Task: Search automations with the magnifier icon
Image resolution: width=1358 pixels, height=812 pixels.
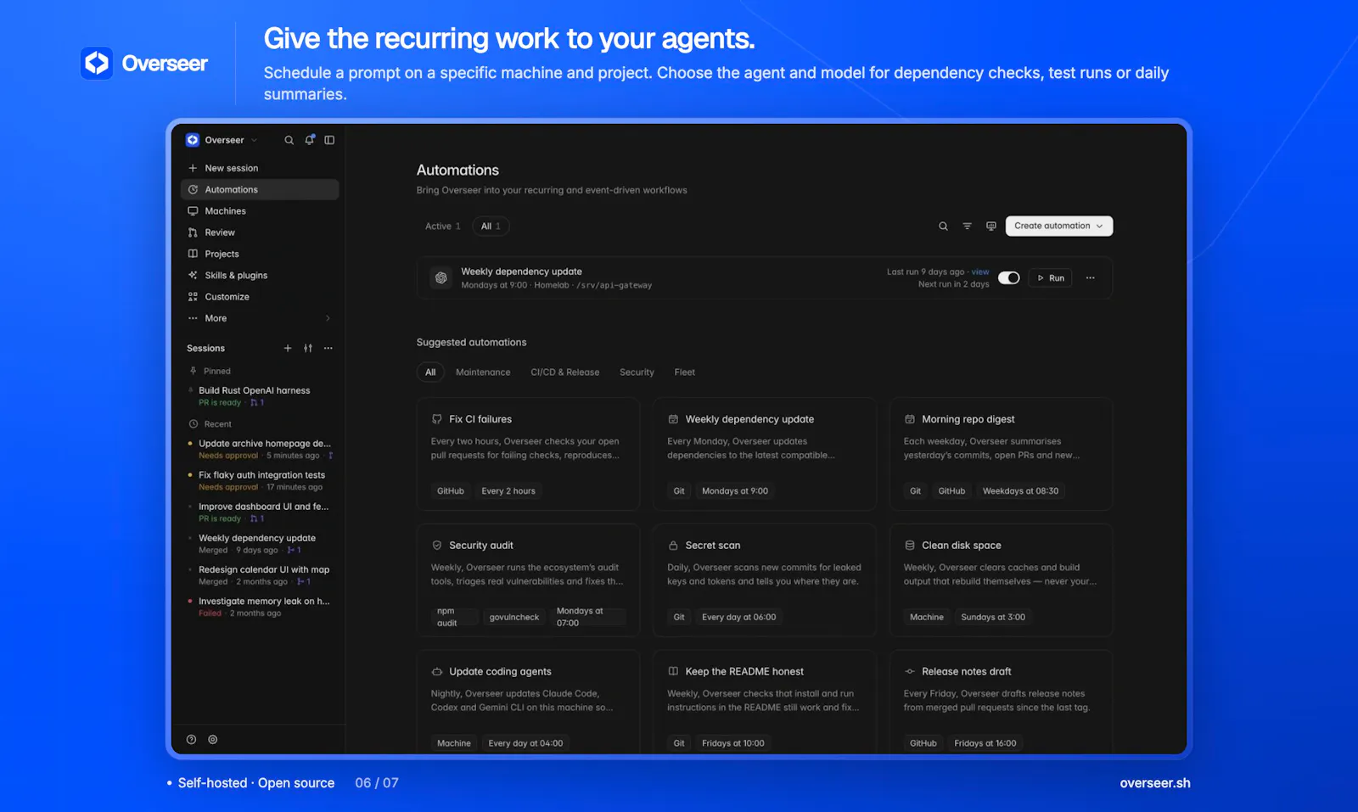Action: pos(943,226)
